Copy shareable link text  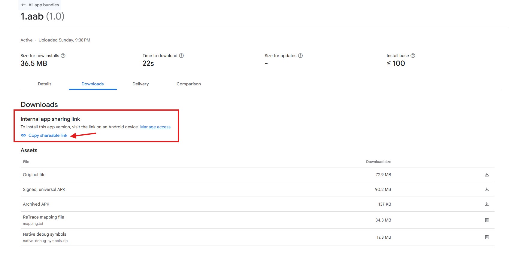pos(48,136)
